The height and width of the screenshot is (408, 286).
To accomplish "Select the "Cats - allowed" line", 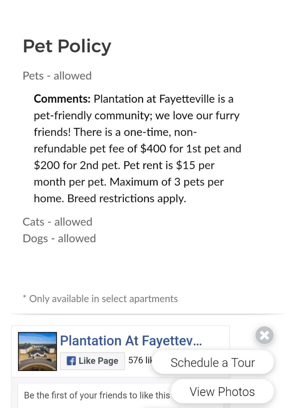I will tap(58, 222).
